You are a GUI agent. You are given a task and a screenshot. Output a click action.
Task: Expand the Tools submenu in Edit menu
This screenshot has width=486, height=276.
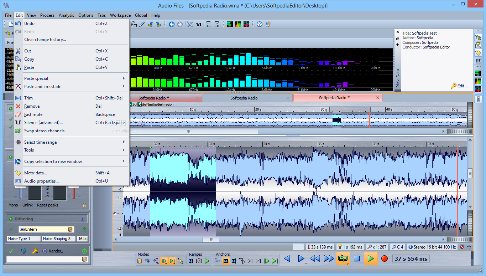71,150
